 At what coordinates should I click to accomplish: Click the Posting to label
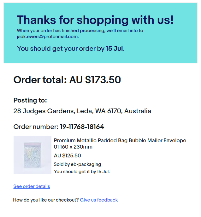[30, 100]
